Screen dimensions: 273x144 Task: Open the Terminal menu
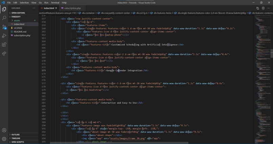(55, 3)
